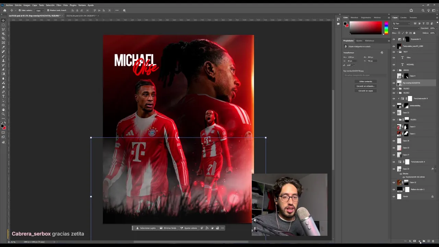Click the foreground color in left toolbar
Image resolution: width=439 pixels, height=247 pixels.
[x=2, y=126]
